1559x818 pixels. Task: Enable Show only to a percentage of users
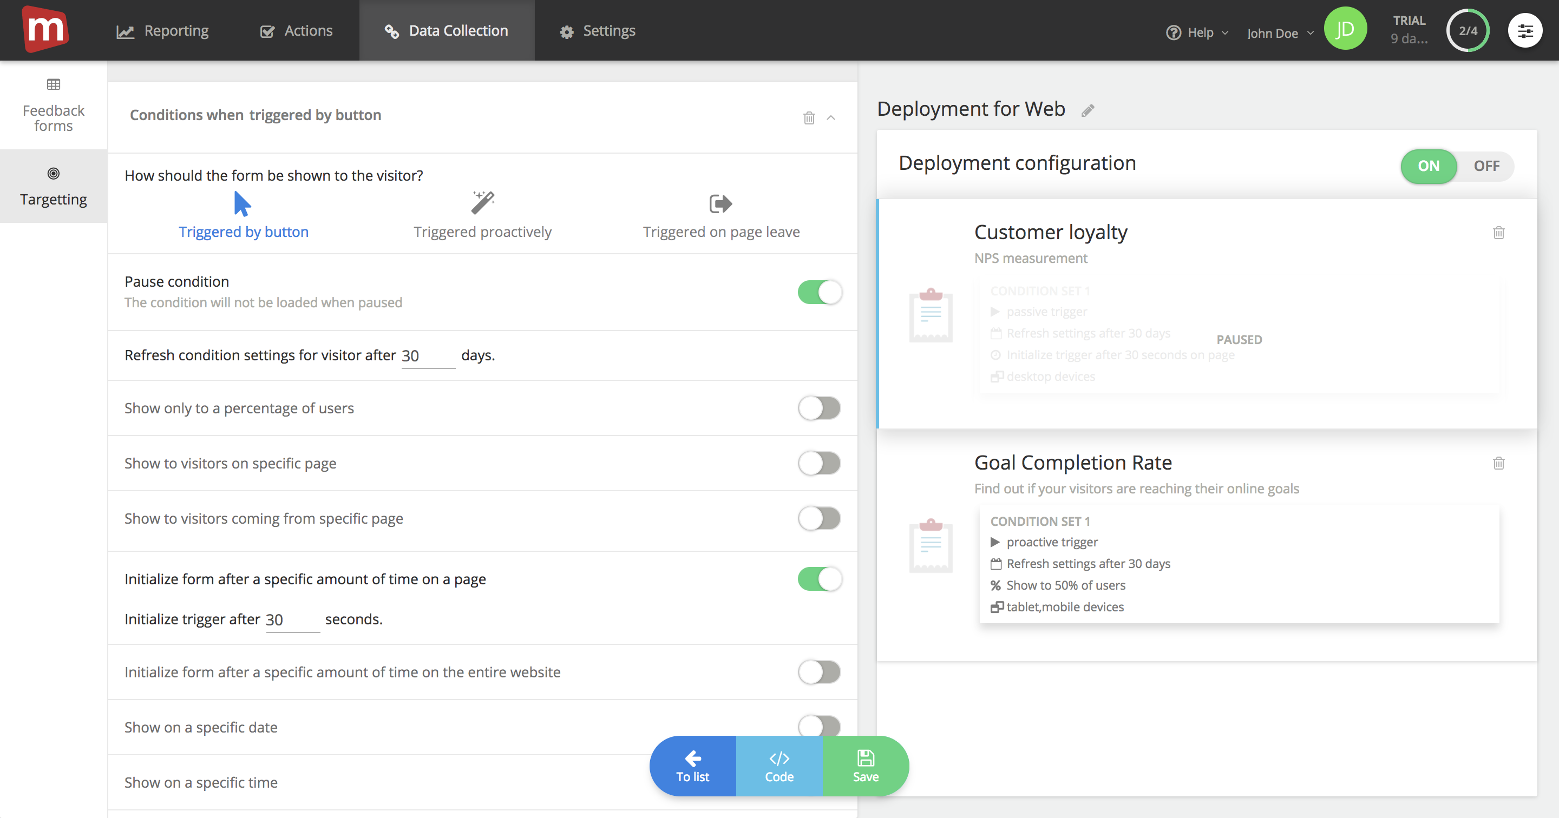pos(820,408)
